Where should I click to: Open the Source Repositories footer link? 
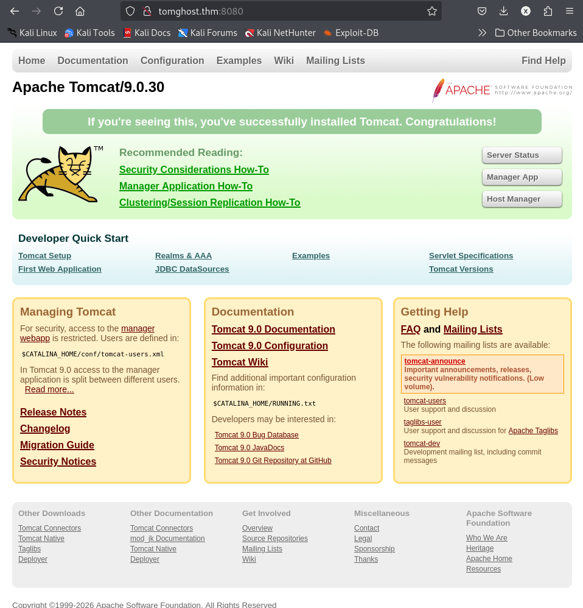click(x=275, y=539)
